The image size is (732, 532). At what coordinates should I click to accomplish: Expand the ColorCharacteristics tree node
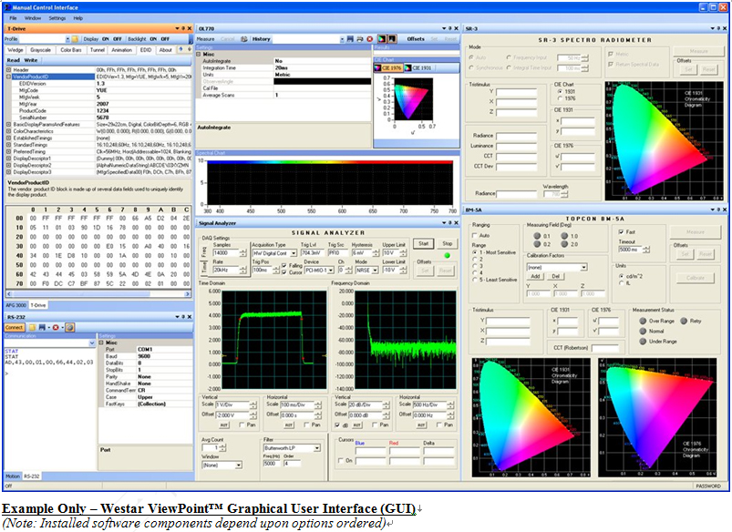coord(8,131)
